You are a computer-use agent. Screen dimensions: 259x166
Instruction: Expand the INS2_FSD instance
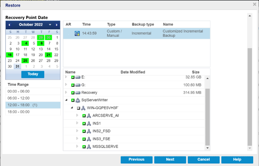tap(77, 131)
